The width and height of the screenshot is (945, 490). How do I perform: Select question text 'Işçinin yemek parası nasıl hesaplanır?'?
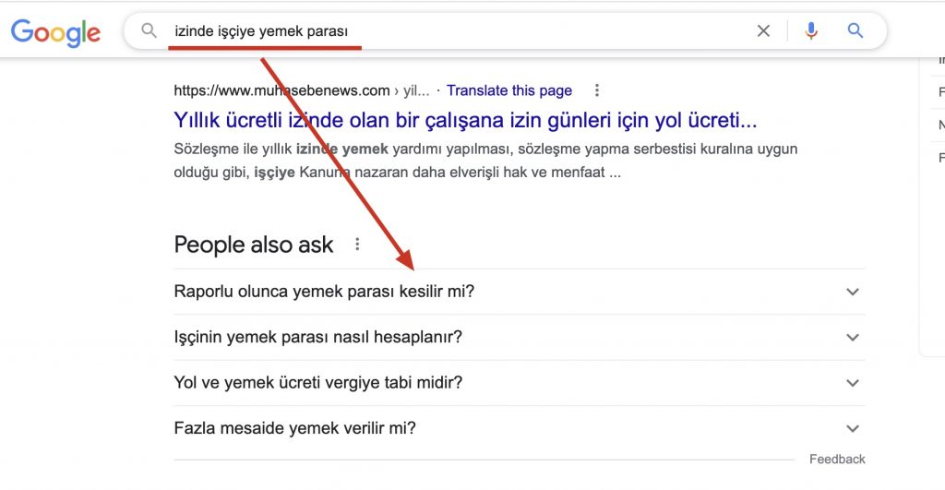[x=317, y=337]
